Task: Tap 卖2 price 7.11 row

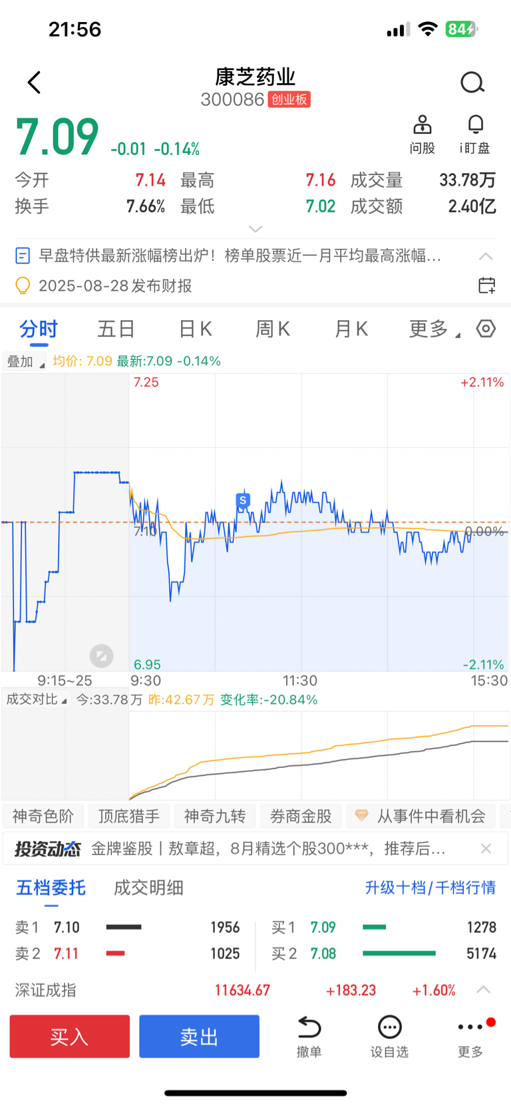Action: click(x=127, y=954)
